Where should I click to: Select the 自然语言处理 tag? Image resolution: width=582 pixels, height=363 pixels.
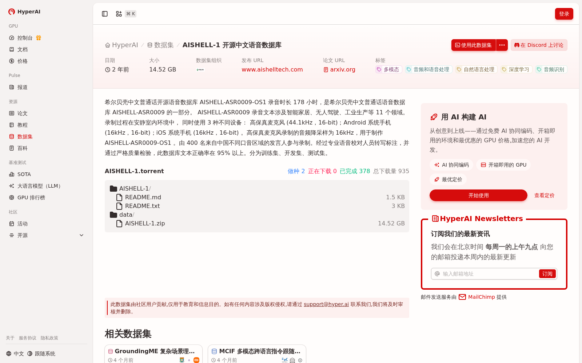click(x=476, y=69)
